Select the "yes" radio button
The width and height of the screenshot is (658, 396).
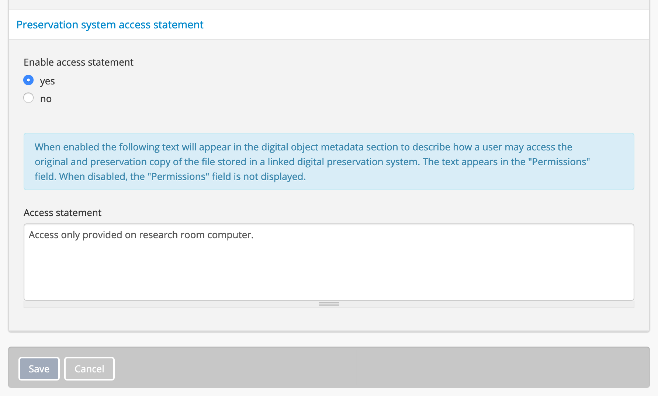coord(28,80)
